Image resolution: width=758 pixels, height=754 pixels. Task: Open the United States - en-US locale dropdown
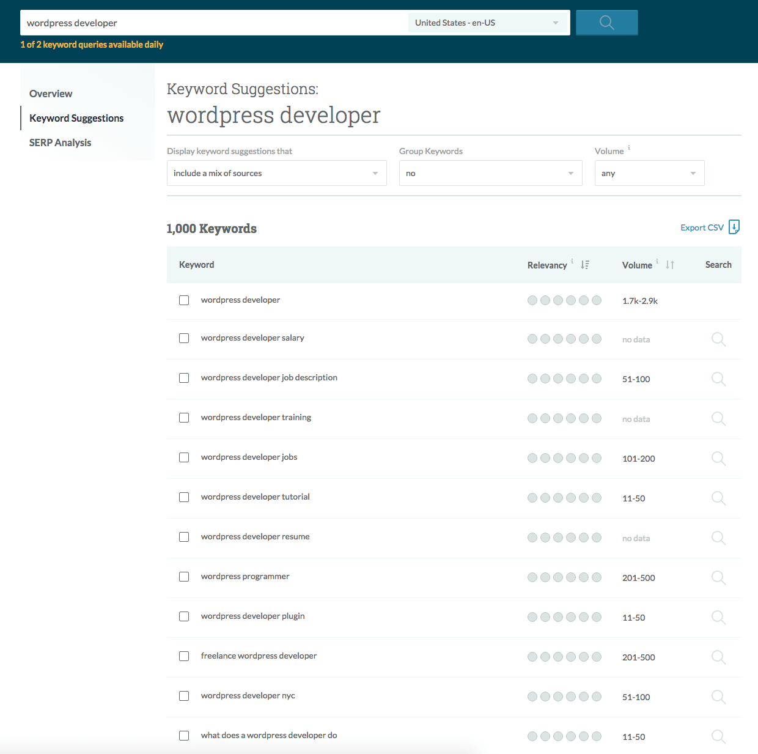[x=487, y=23]
